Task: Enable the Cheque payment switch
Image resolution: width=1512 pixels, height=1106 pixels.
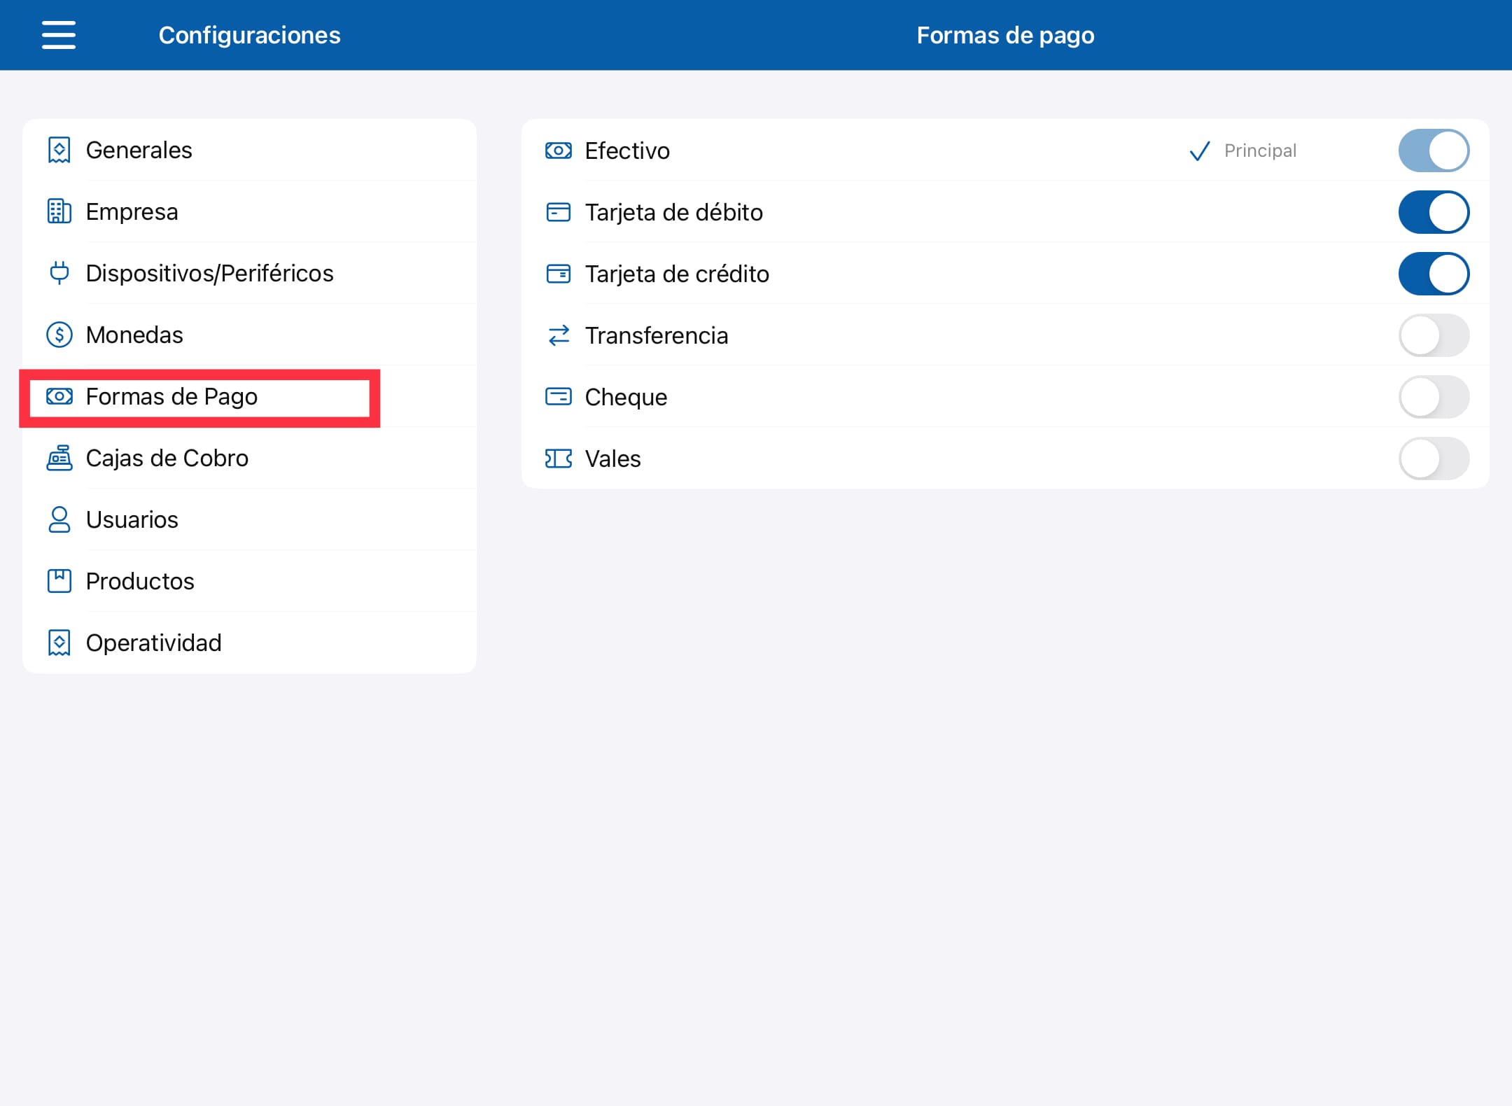Action: (x=1434, y=397)
